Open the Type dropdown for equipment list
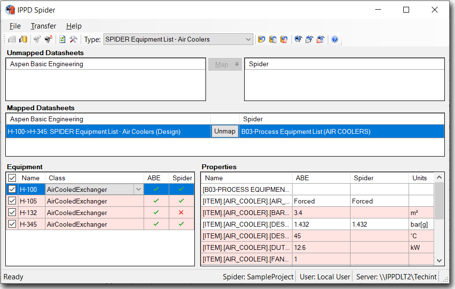 [x=248, y=39]
